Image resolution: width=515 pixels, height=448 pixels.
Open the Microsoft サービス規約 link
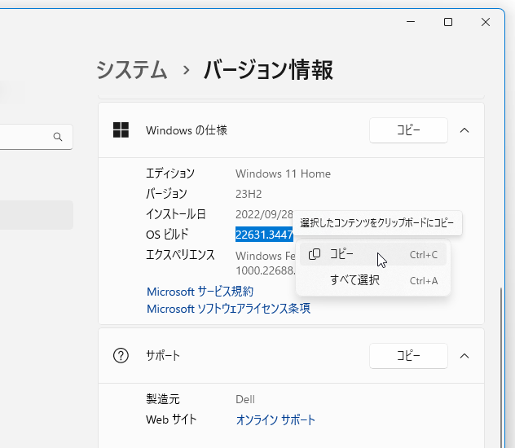click(x=200, y=292)
